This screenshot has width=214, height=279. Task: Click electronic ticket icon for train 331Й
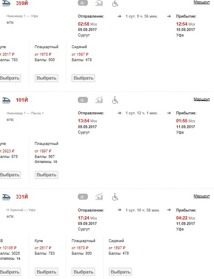[x=83, y=197]
